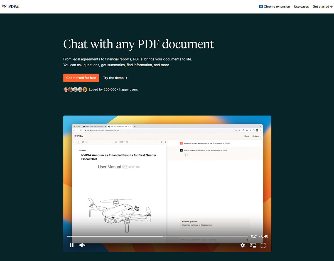The height and width of the screenshot is (261, 334).
Task: Open picture-in-picture mode on the video
Action: (253, 245)
